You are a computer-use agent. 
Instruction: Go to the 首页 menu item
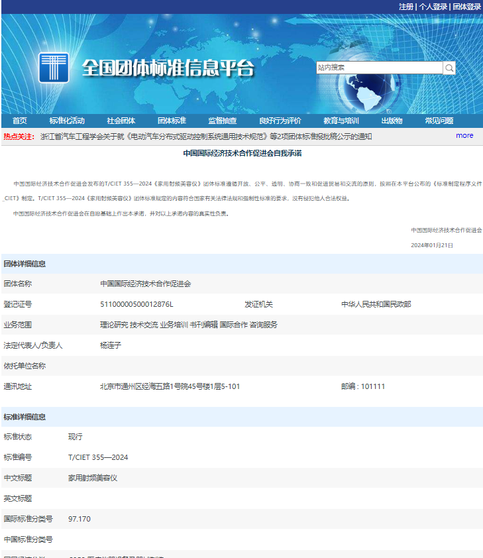[20, 121]
